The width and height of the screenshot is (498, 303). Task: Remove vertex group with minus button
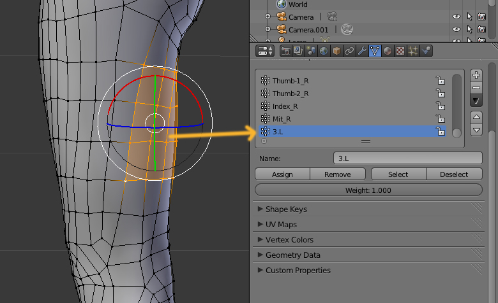point(476,87)
